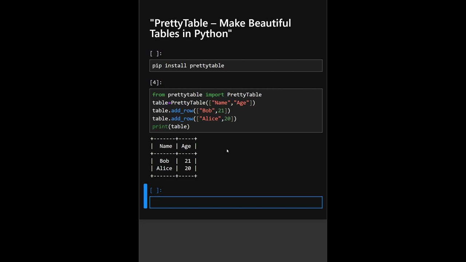Screen dimensions: 466x262
Task: Click the code line 'from prettytable import PrettyTable'
Action: tap(207, 95)
